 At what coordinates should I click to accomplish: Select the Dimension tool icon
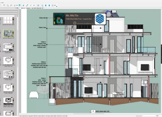coord(15,5)
